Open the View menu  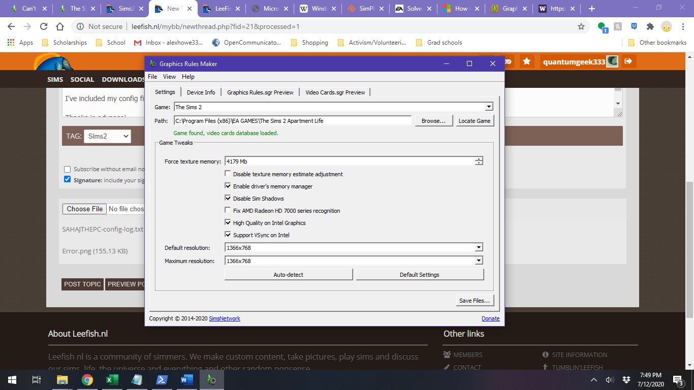point(169,77)
